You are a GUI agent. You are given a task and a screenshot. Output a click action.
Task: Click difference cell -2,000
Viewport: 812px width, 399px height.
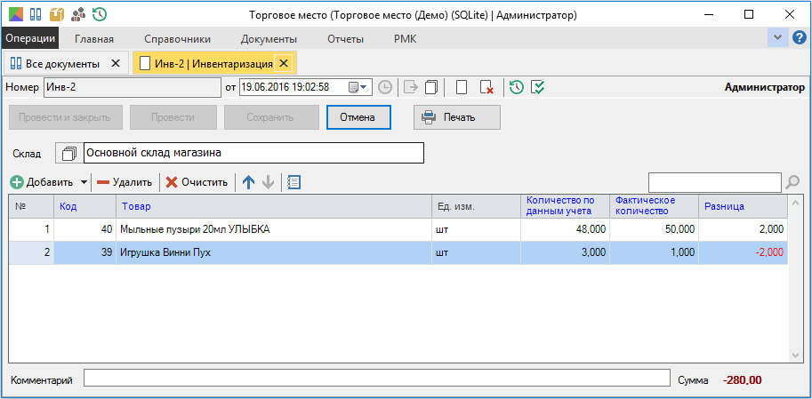pyautogui.click(x=744, y=253)
